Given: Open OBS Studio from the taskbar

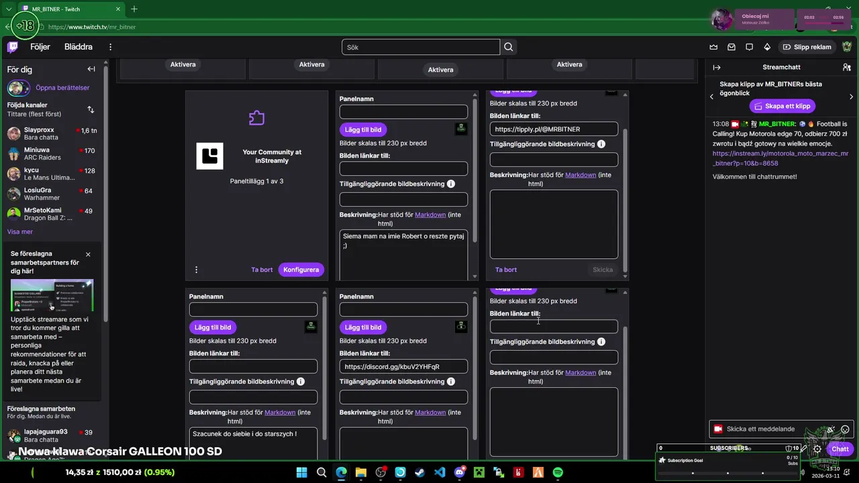Looking at the screenshot, I should (381, 472).
